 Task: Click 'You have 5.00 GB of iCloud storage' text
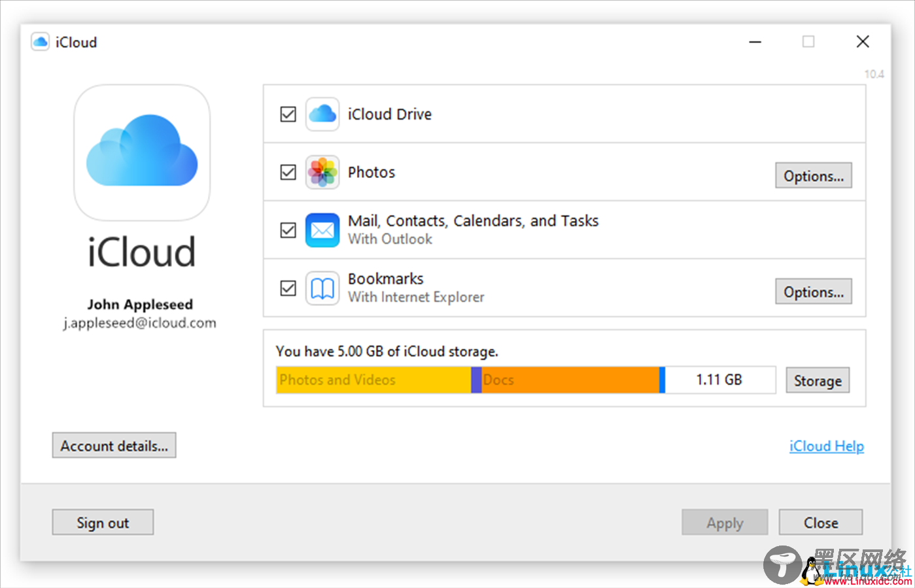(x=387, y=351)
